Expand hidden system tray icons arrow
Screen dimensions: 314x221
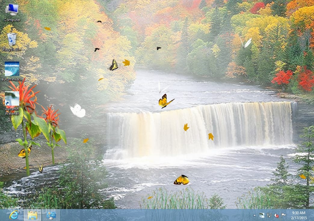pyautogui.click(x=254, y=215)
